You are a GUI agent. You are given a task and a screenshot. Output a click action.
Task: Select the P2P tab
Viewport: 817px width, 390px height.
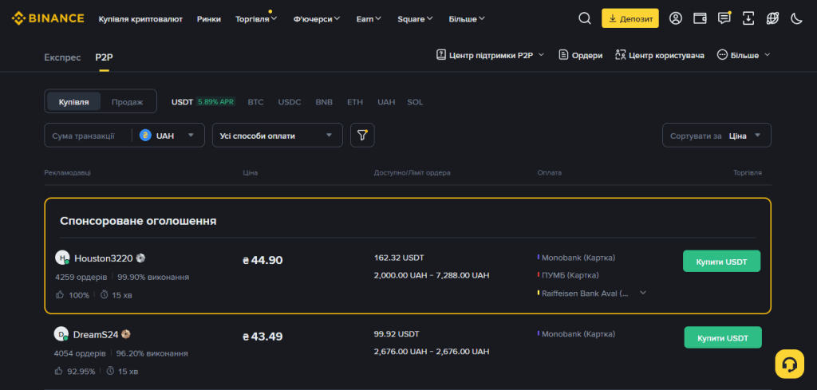(x=104, y=57)
